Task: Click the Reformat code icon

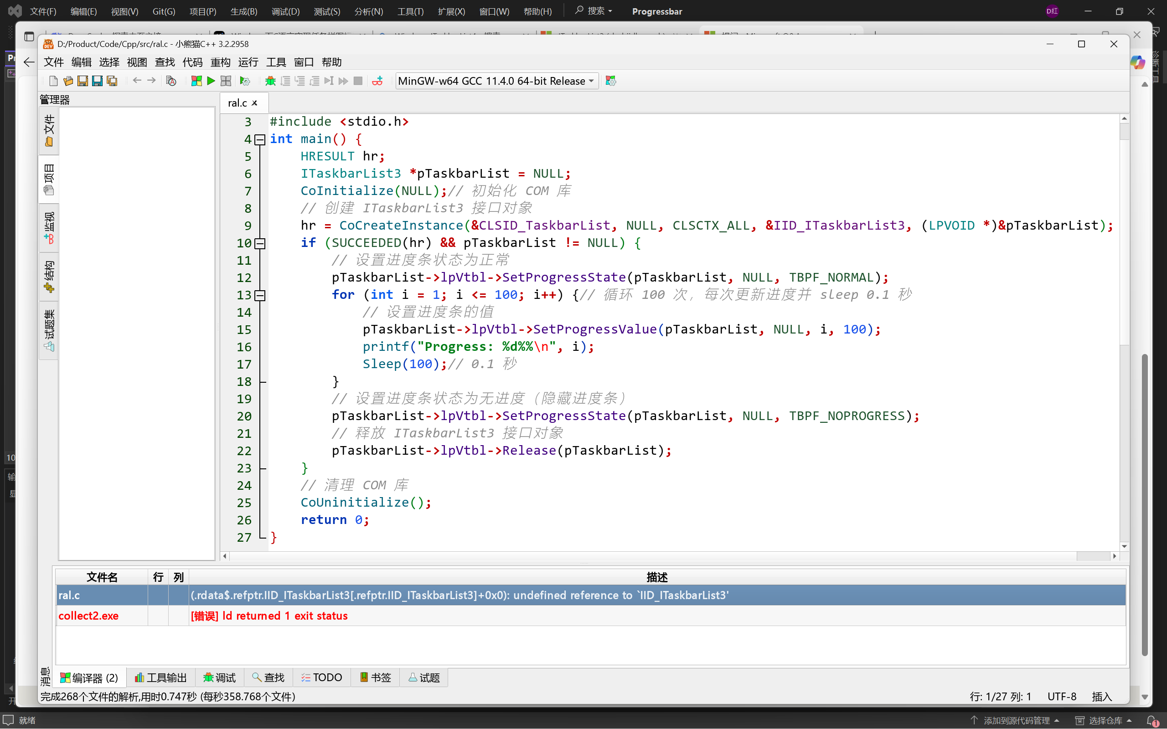Action: [170, 81]
